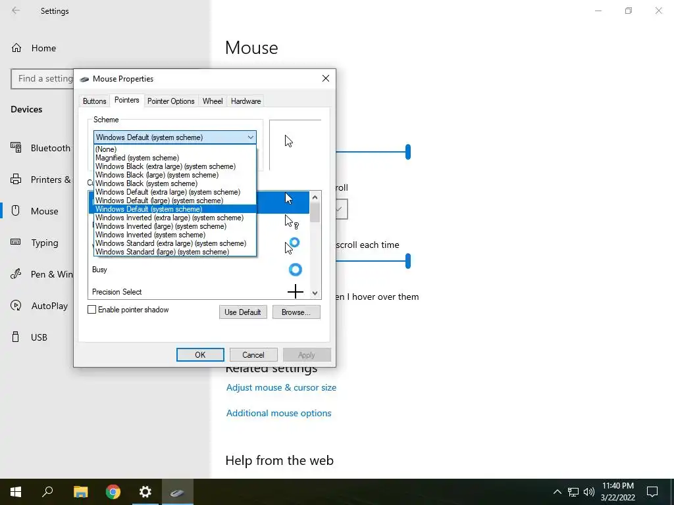The image size is (674, 505).
Task: Select the Busy row label in Customize list
Action: coord(100,270)
